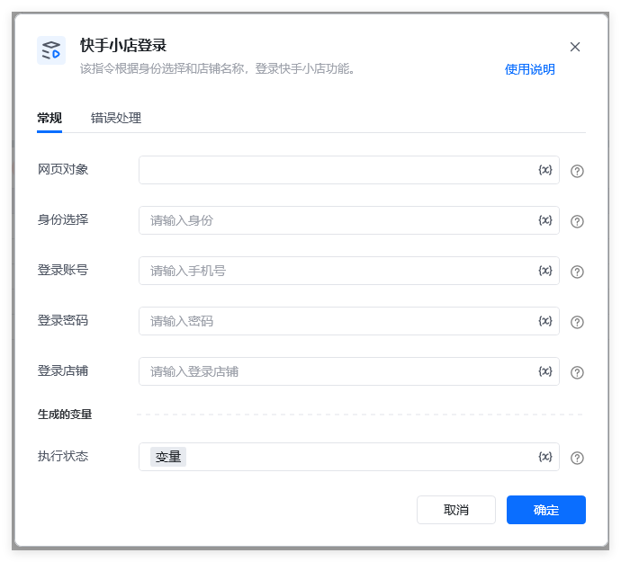The height and width of the screenshot is (562, 621).
Task: Confirm with the 确定 button
Action: coord(546,510)
